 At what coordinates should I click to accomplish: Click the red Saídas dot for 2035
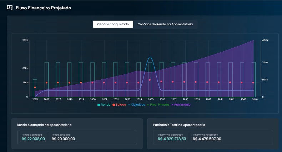[150, 80]
